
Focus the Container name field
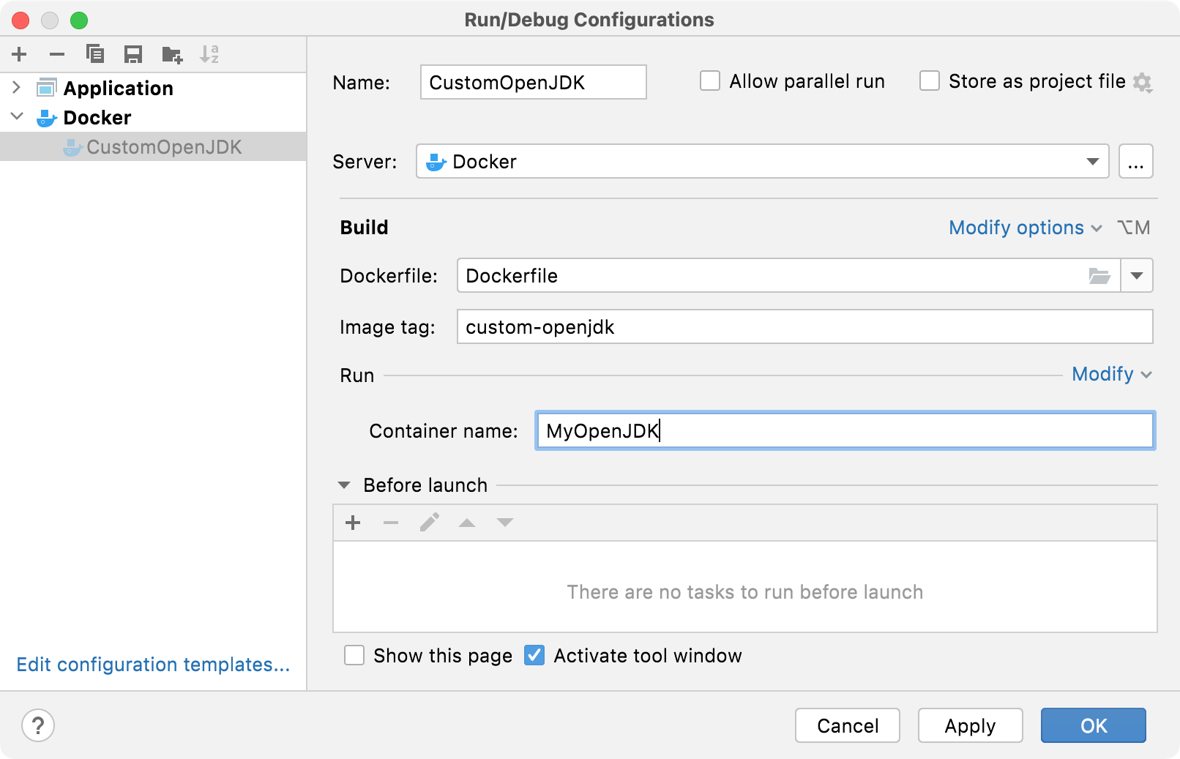click(x=845, y=430)
